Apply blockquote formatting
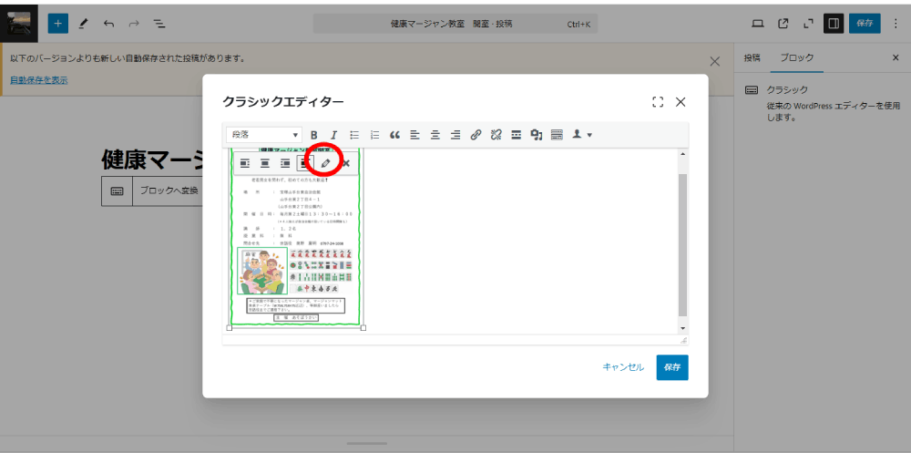The width and height of the screenshot is (911, 453). [x=394, y=135]
